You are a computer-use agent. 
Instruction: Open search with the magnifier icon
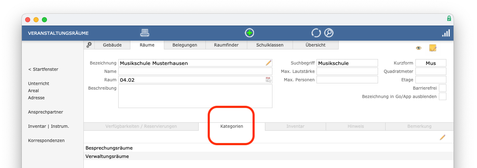[329, 33]
